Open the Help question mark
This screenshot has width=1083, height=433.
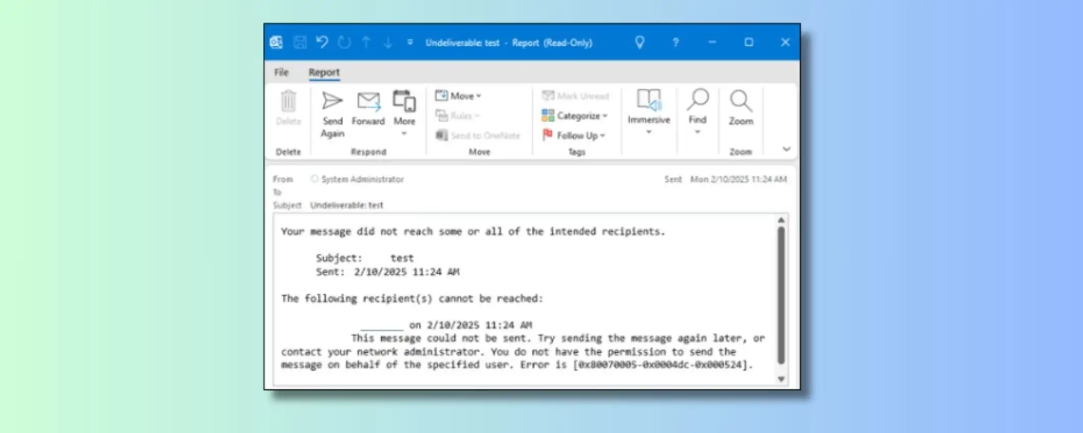point(675,42)
